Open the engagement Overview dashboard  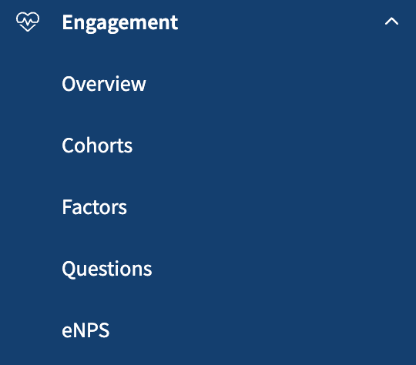pyautogui.click(x=104, y=84)
